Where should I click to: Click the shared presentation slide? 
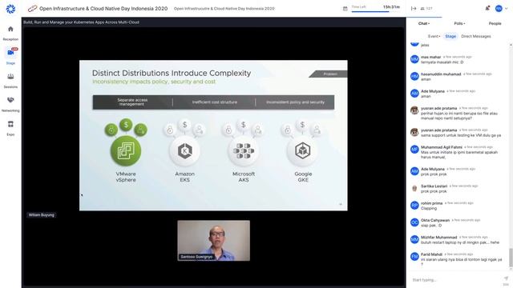pos(213,135)
